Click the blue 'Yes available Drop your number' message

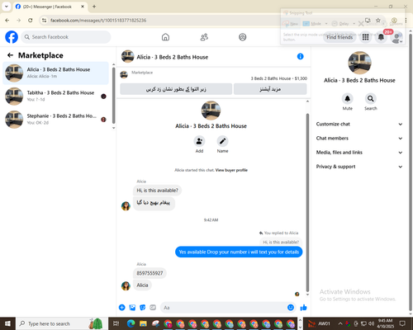coord(239,252)
